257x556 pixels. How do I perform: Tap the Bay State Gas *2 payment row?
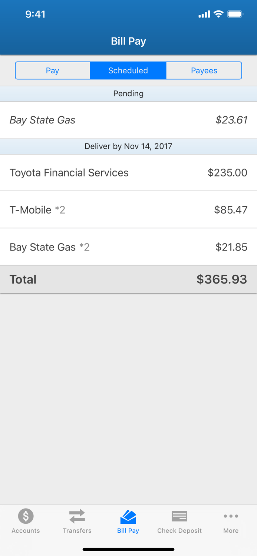pos(128,247)
